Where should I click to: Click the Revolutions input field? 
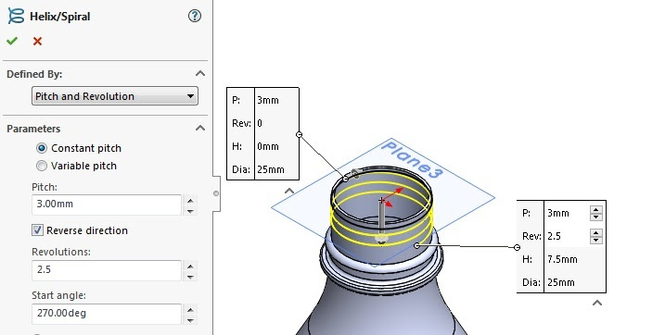(107, 270)
